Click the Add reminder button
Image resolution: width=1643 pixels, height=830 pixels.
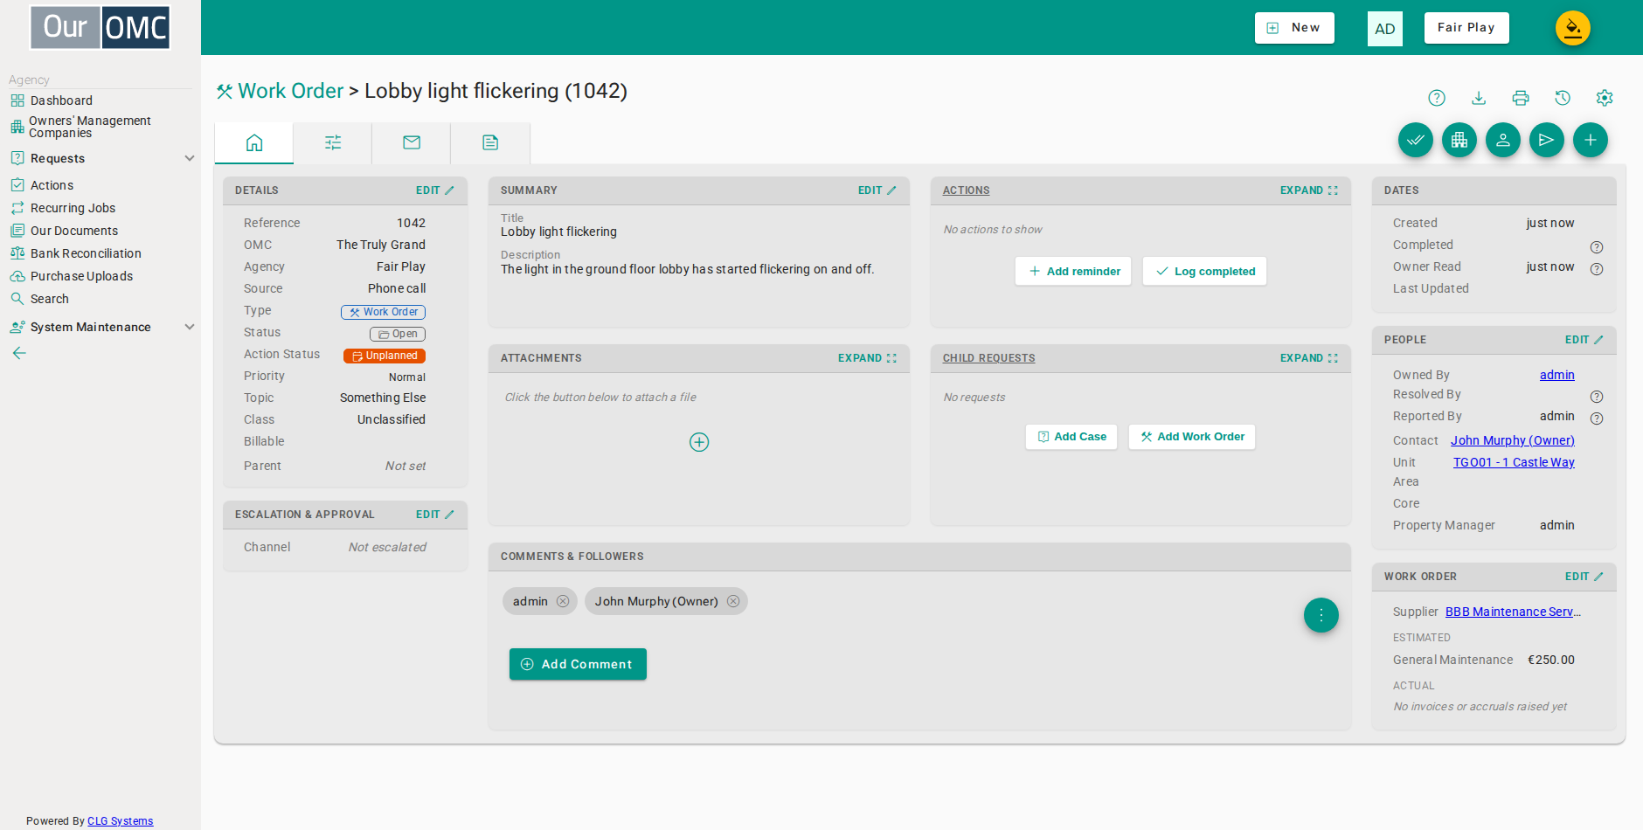point(1073,271)
